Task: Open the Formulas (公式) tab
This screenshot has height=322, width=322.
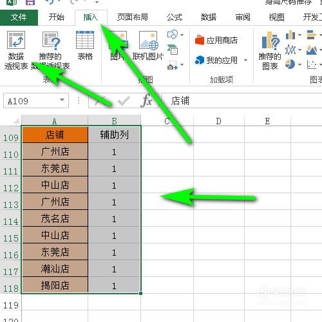Action: pyautogui.click(x=175, y=17)
